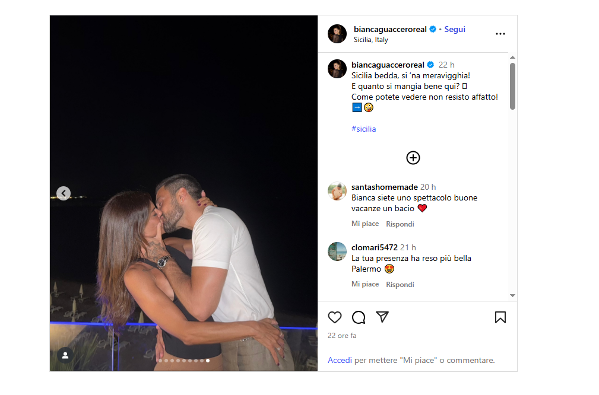Follow the account with the Segui link
This screenshot has width=599, height=395.
pos(455,30)
